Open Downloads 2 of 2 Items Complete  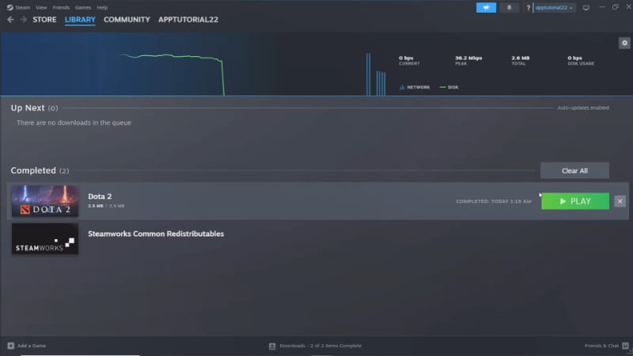tap(320, 346)
